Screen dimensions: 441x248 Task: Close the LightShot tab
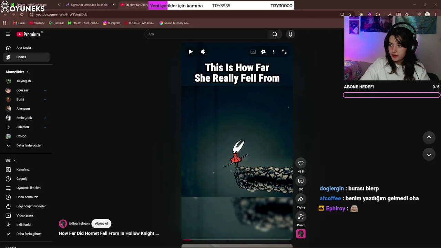click(113, 5)
